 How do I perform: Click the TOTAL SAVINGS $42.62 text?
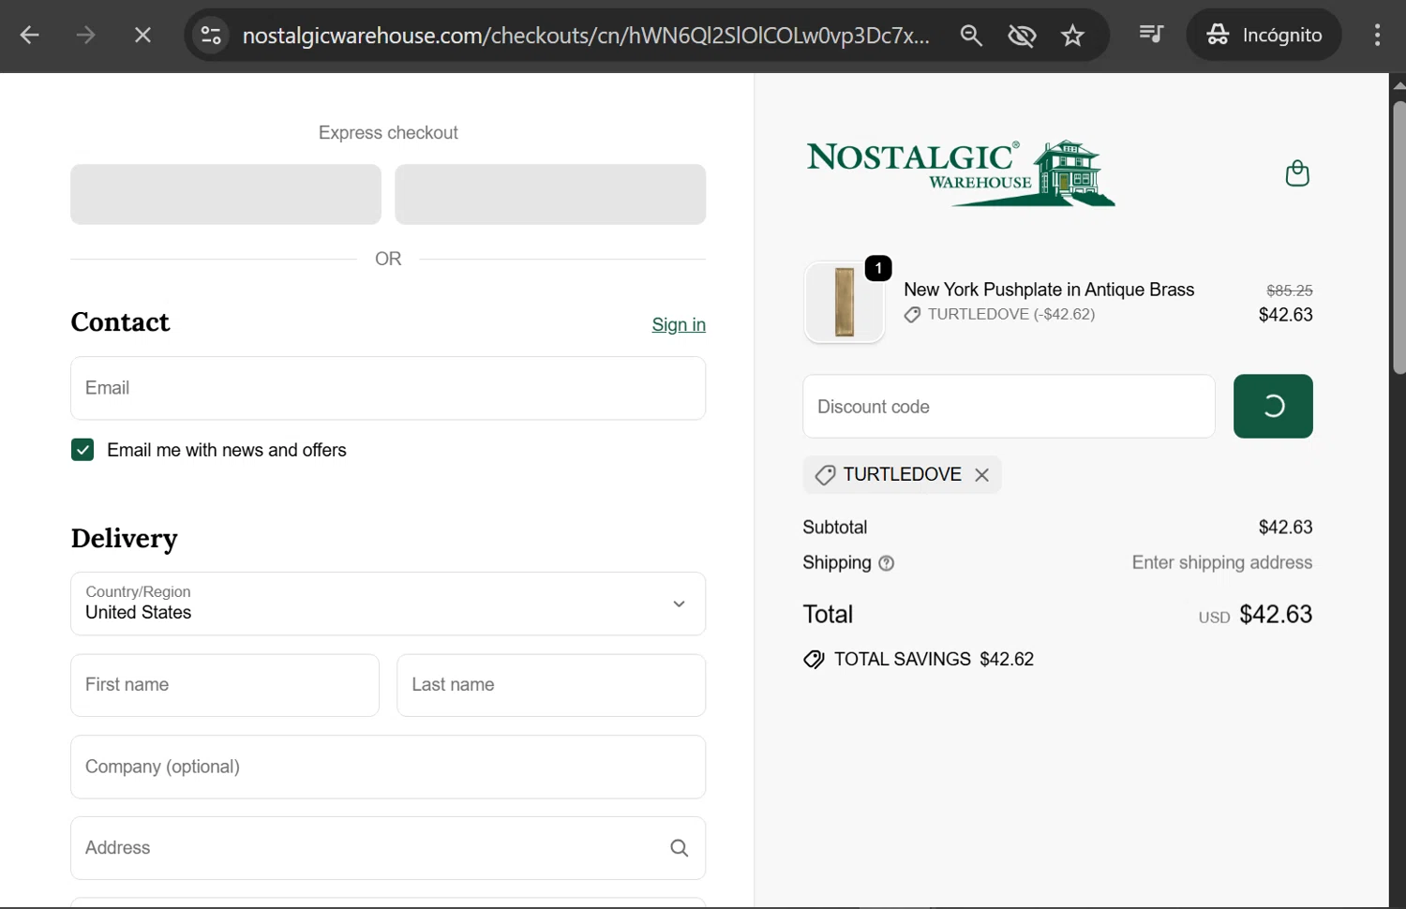pyautogui.click(x=934, y=659)
